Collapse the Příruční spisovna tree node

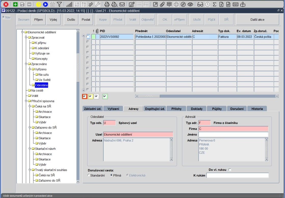point(26,101)
